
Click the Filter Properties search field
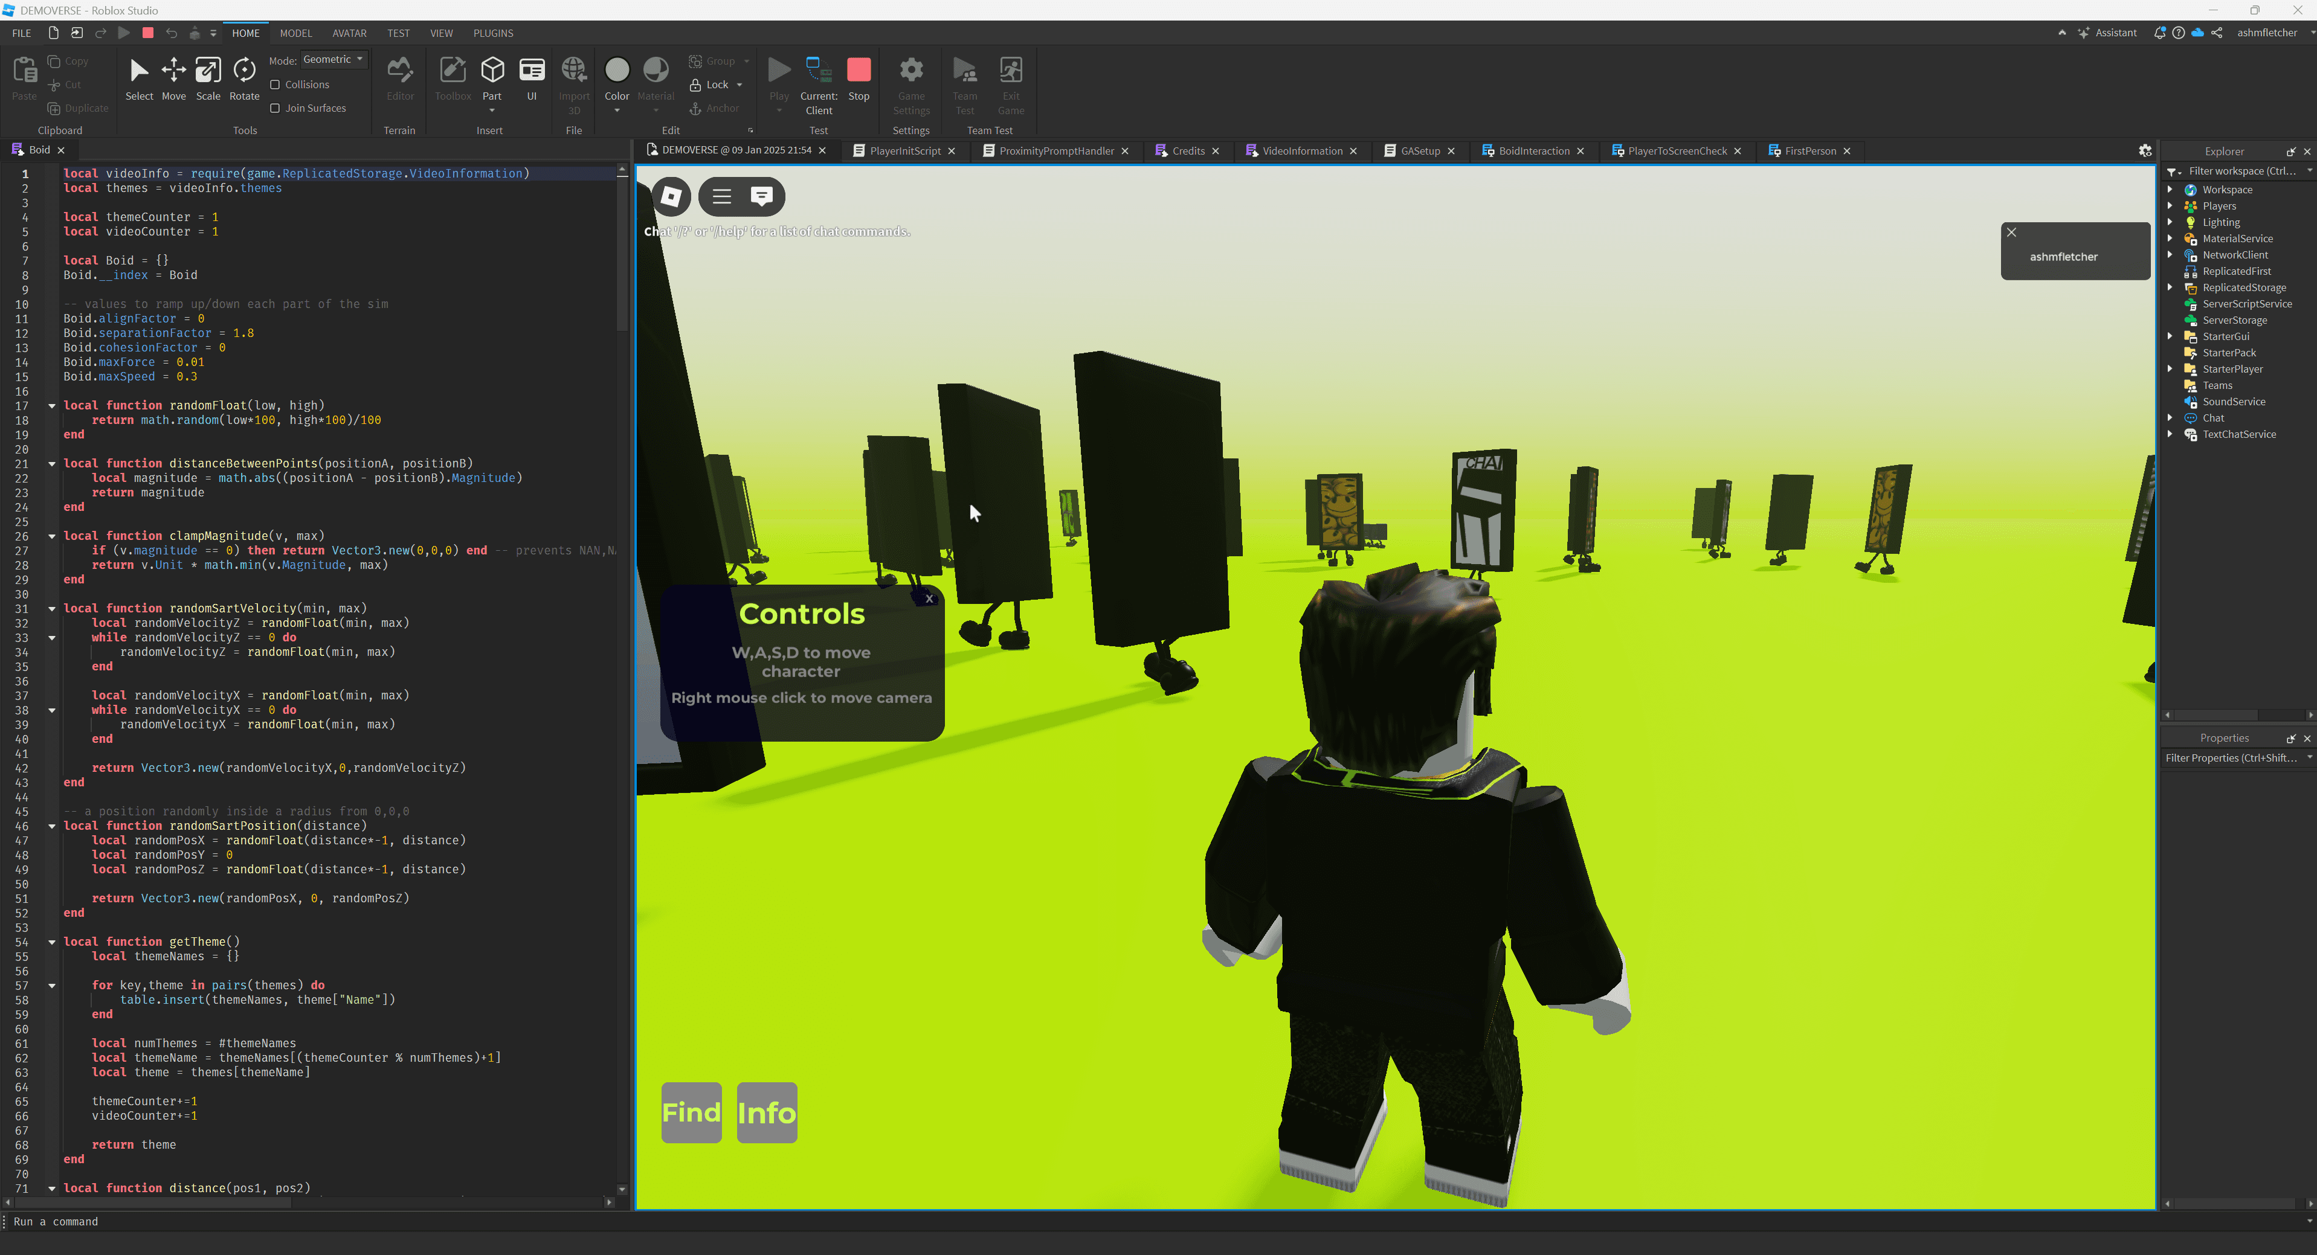pos(2232,758)
